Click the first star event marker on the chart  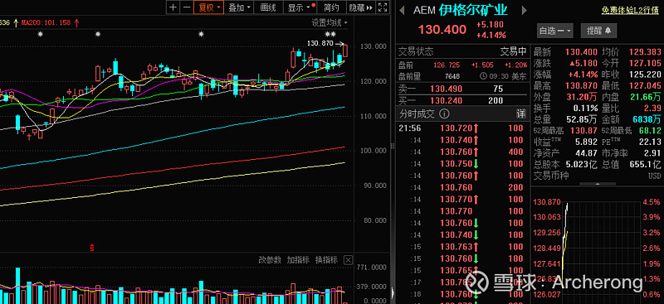40,34
